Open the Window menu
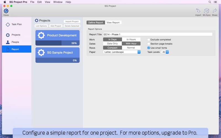The height and width of the screenshot is (138, 221). pyautogui.click(x=58, y=2)
